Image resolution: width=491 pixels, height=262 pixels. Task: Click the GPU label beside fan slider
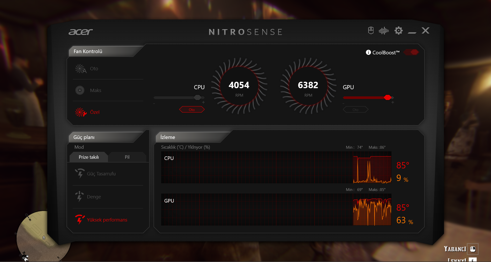pos(348,87)
